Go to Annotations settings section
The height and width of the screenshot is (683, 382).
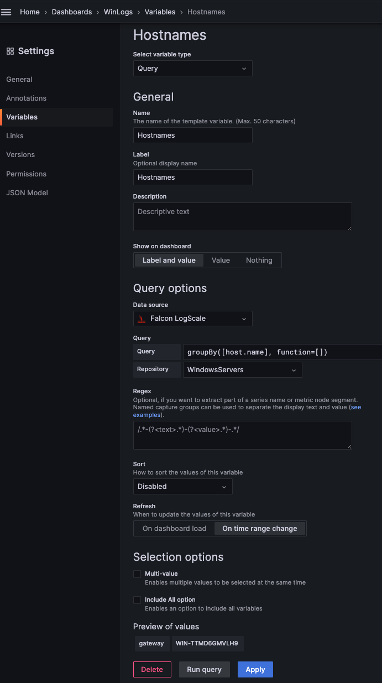pos(27,98)
